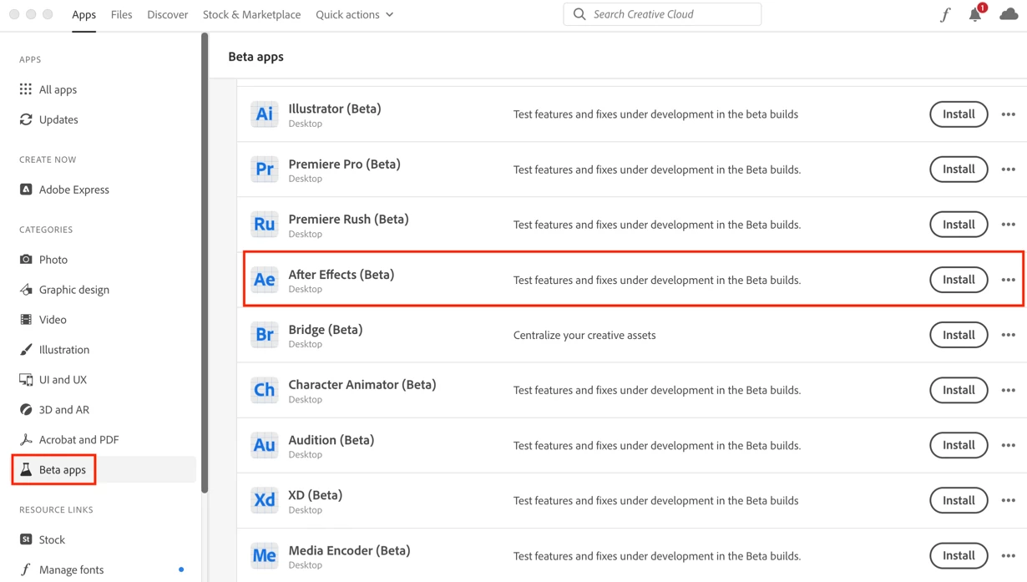This screenshot has width=1027, height=582.
Task: Click the Stock St icon
Action: [26, 540]
